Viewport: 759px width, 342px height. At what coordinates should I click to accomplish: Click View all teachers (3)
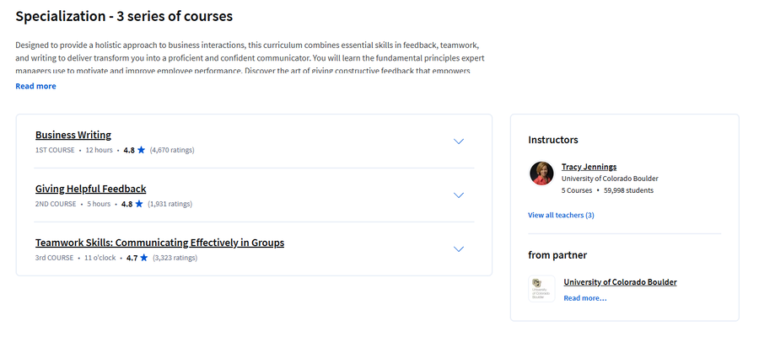[561, 216]
